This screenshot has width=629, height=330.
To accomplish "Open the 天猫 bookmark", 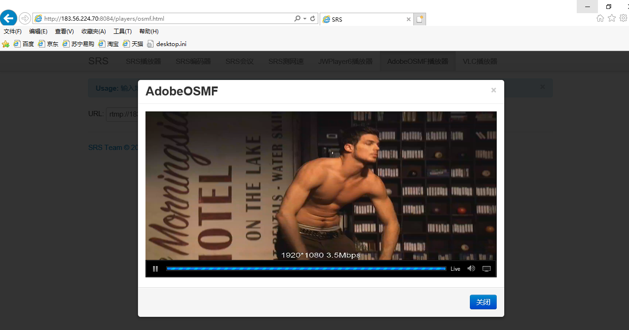I will pos(133,44).
